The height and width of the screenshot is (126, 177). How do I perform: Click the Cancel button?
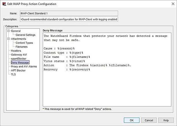pos(149,120)
